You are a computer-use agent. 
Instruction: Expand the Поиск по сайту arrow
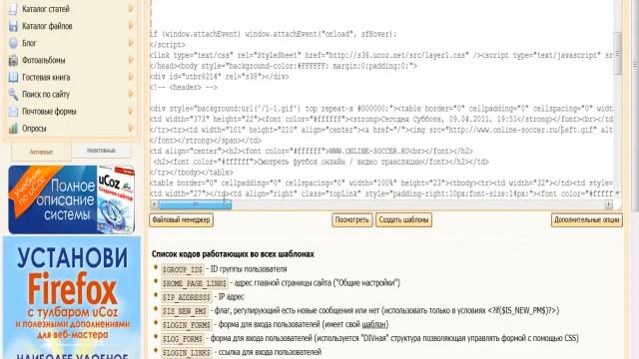click(x=131, y=94)
